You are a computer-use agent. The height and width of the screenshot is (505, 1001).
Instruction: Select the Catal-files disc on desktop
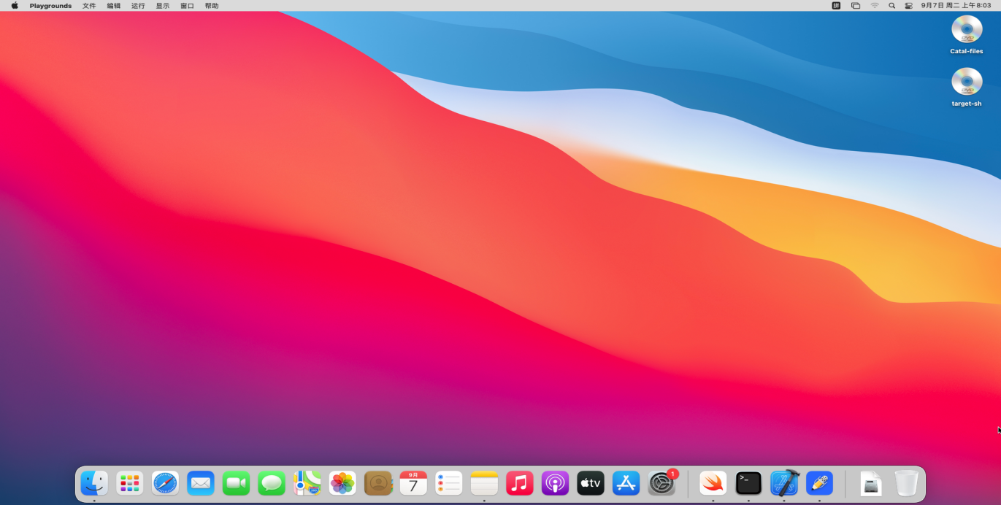[966, 31]
